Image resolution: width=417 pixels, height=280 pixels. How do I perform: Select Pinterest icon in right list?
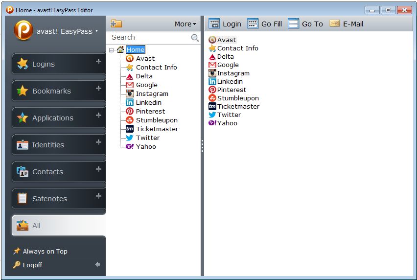(212, 90)
